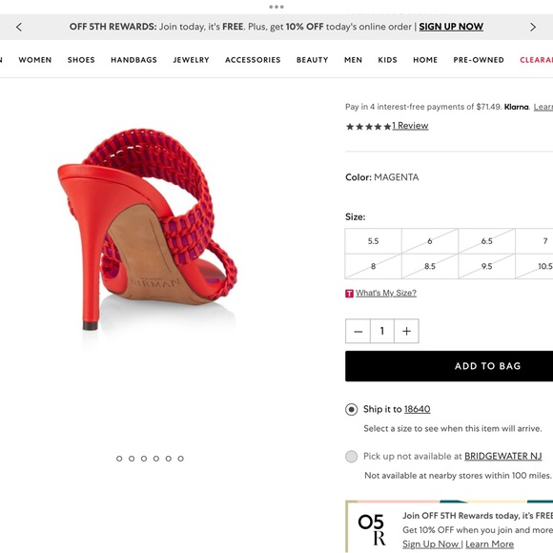The image size is (553, 553).
Task: Open the True Fit size icon
Action: (349, 294)
